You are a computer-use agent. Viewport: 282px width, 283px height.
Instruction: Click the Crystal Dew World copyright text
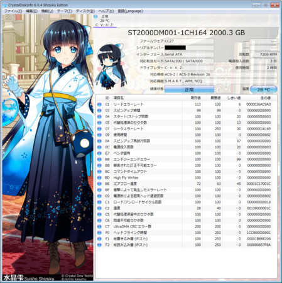click(x=77, y=276)
